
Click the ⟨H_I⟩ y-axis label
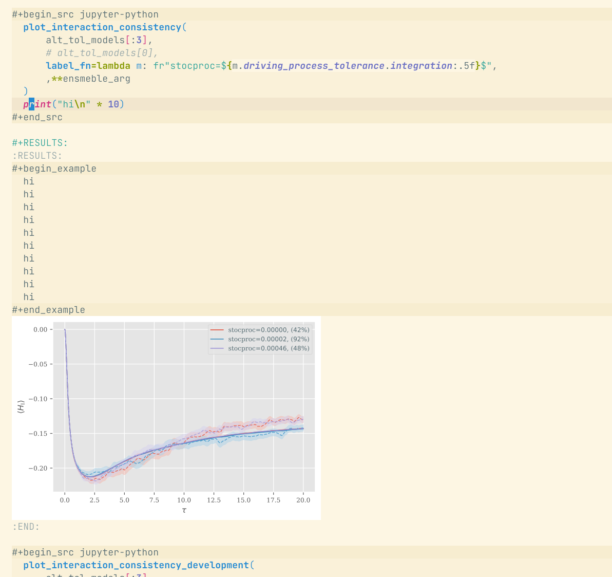21,406
